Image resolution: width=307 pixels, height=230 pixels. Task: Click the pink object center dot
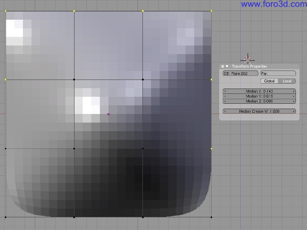point(108,114)
